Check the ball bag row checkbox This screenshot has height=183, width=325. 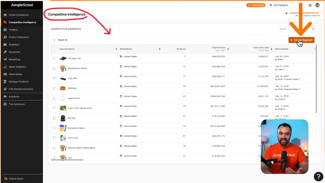tap(55, 118)
